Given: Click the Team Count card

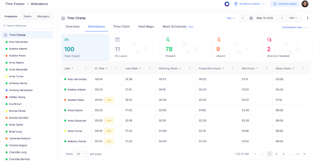Looking at the screenshot, I should click(85, 47).
